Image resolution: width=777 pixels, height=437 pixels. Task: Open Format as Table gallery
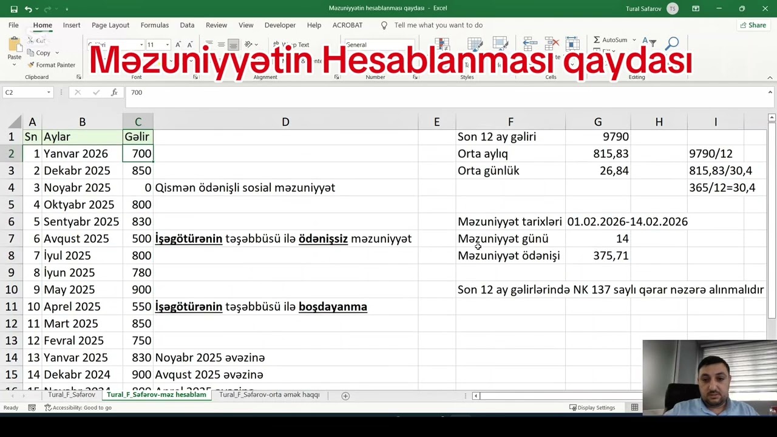(x=475, y=45)
